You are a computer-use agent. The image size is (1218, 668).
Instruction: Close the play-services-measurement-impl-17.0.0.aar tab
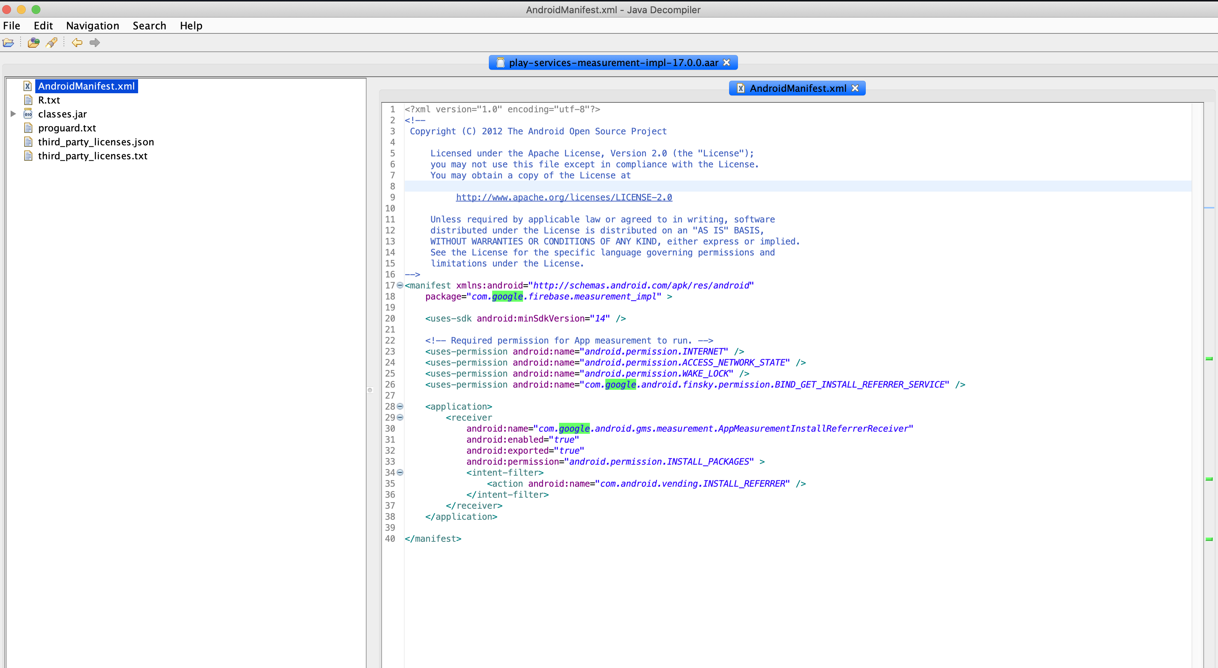(727, 62)
